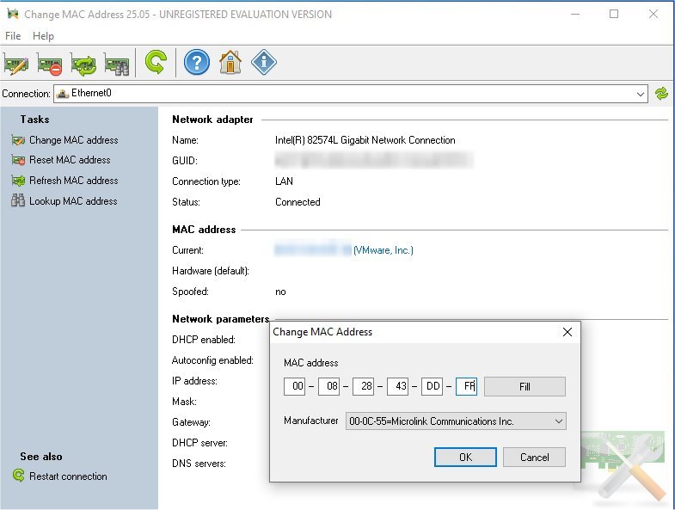Click the Cancel button in dialog
The width and height of the screenshot is (675, 510).
[x=534, y=457]
